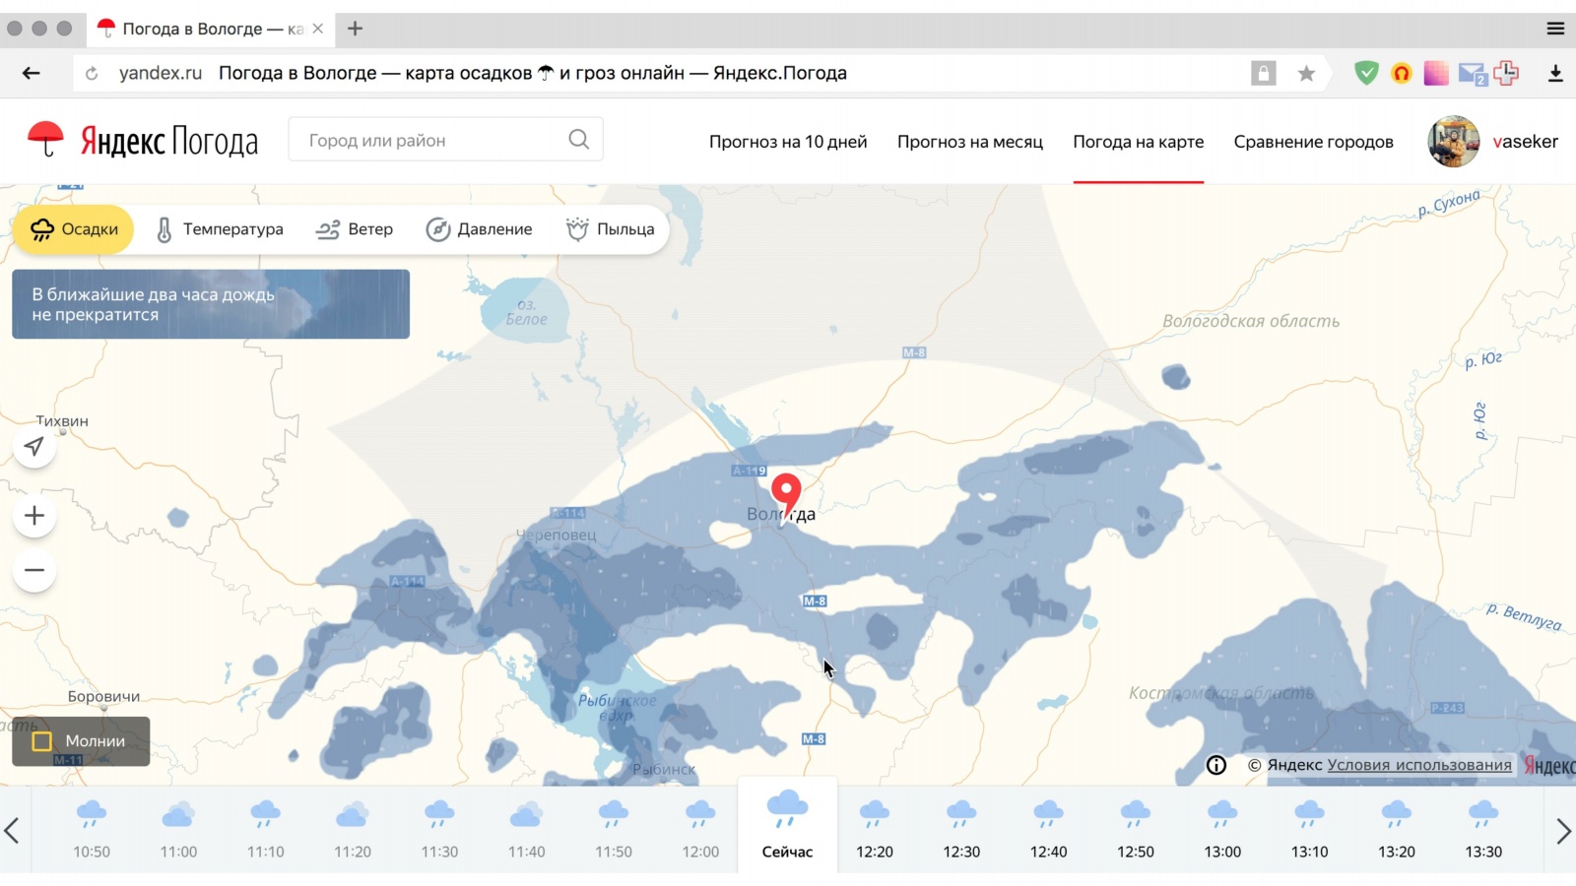Open browser downloads

[x=1555, y=73]
